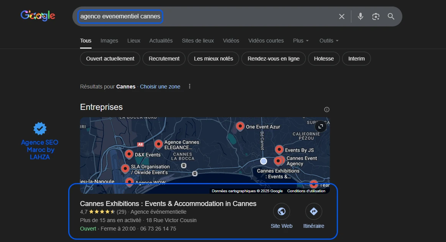This screenshot has height=242, width=446.
Task: Expand the map with the fullscreen icon
Action: point(321,126)
